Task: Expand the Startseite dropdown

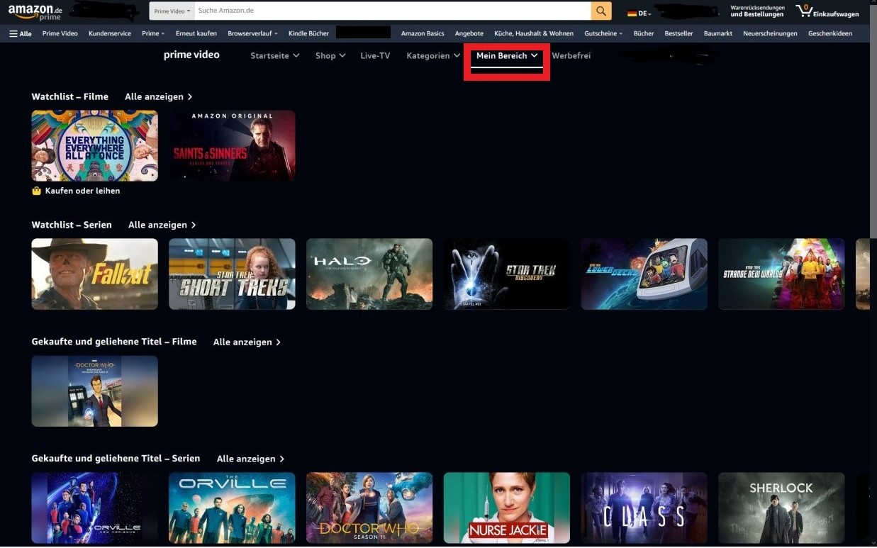Action: [x=274, y=55]
